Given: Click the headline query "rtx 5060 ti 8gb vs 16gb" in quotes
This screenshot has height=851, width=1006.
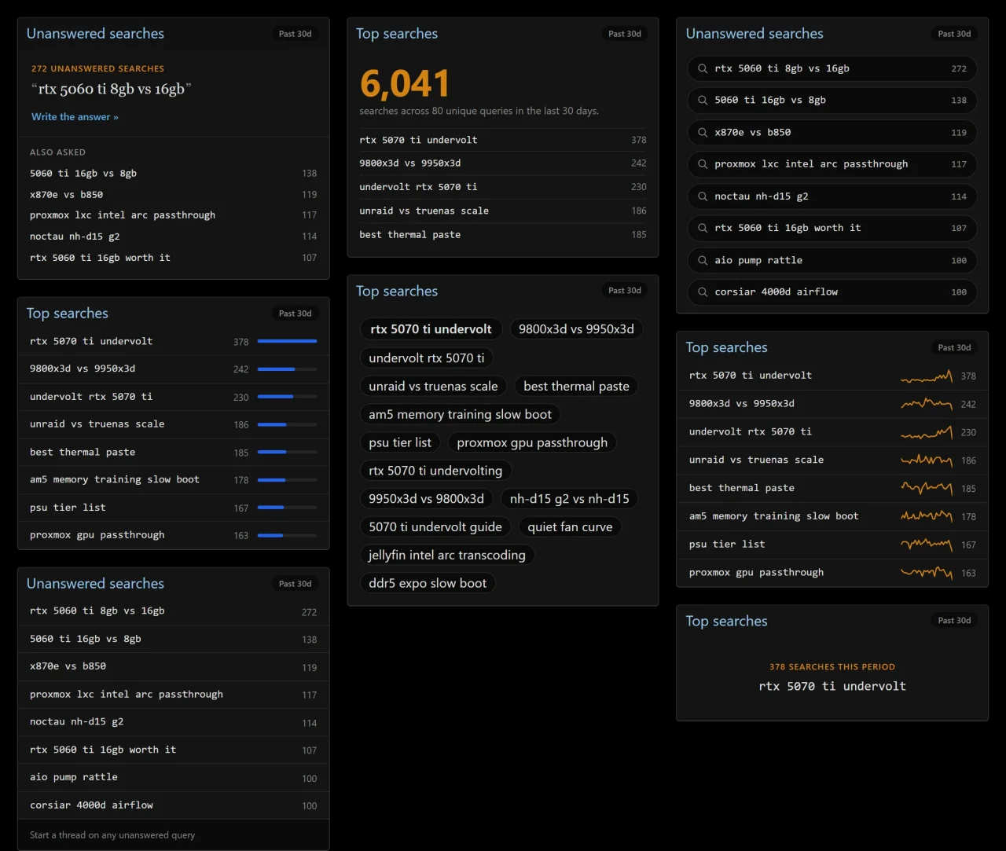Looking at the screenshot, I should (x=111, y=89).
